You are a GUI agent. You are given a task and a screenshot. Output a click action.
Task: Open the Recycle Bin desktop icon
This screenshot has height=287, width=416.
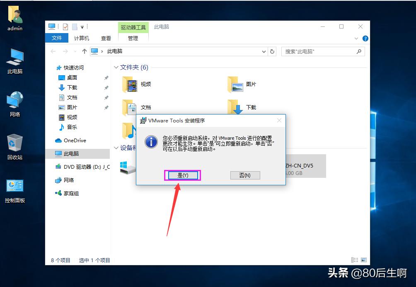(x=15, y=143)
